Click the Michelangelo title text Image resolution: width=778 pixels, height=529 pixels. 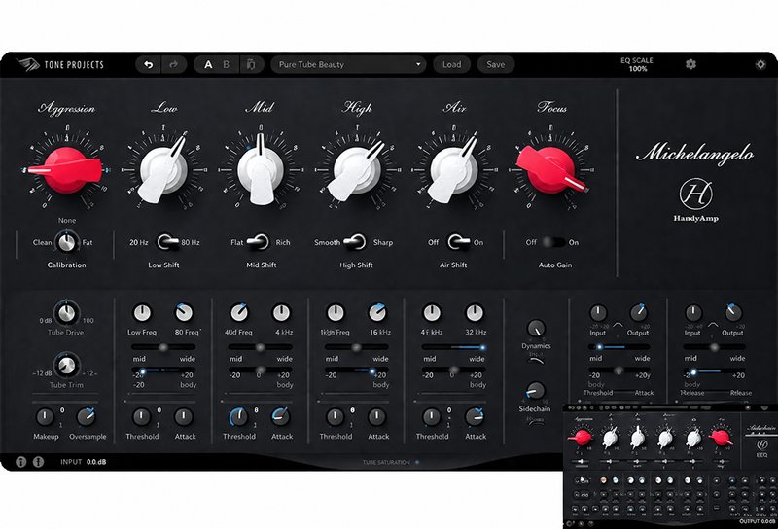695,153
